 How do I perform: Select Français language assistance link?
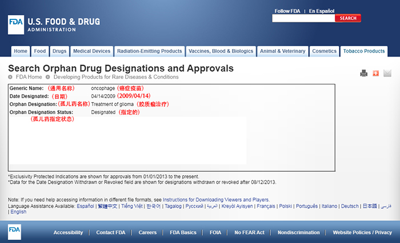click(x=266, y=206)
